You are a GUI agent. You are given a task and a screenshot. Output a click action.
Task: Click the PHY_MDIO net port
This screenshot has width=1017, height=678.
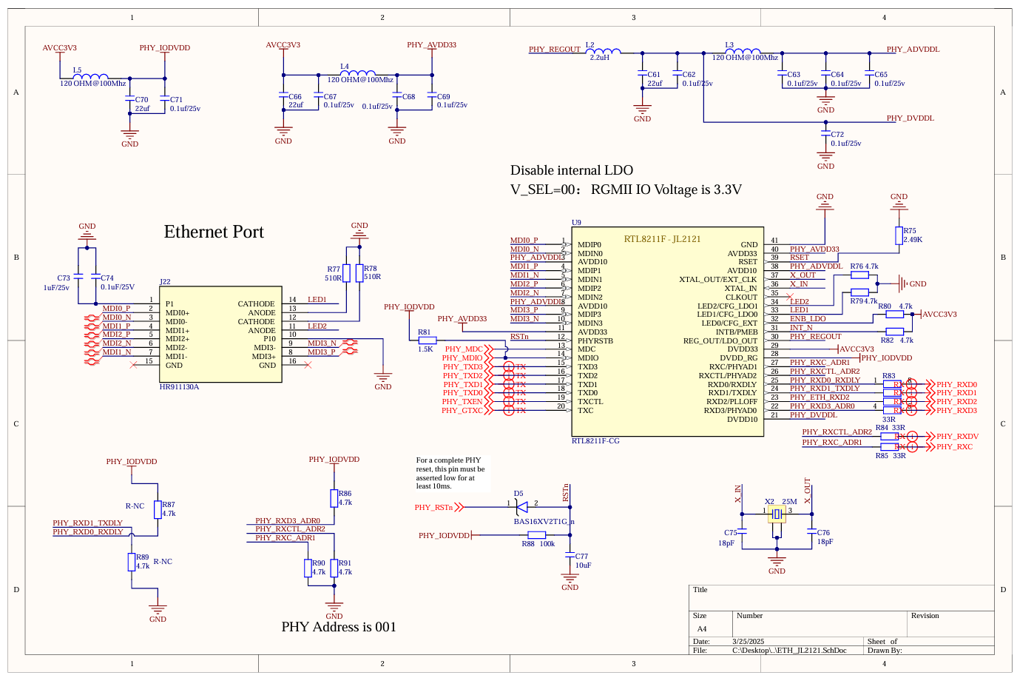tap(467, 358)
